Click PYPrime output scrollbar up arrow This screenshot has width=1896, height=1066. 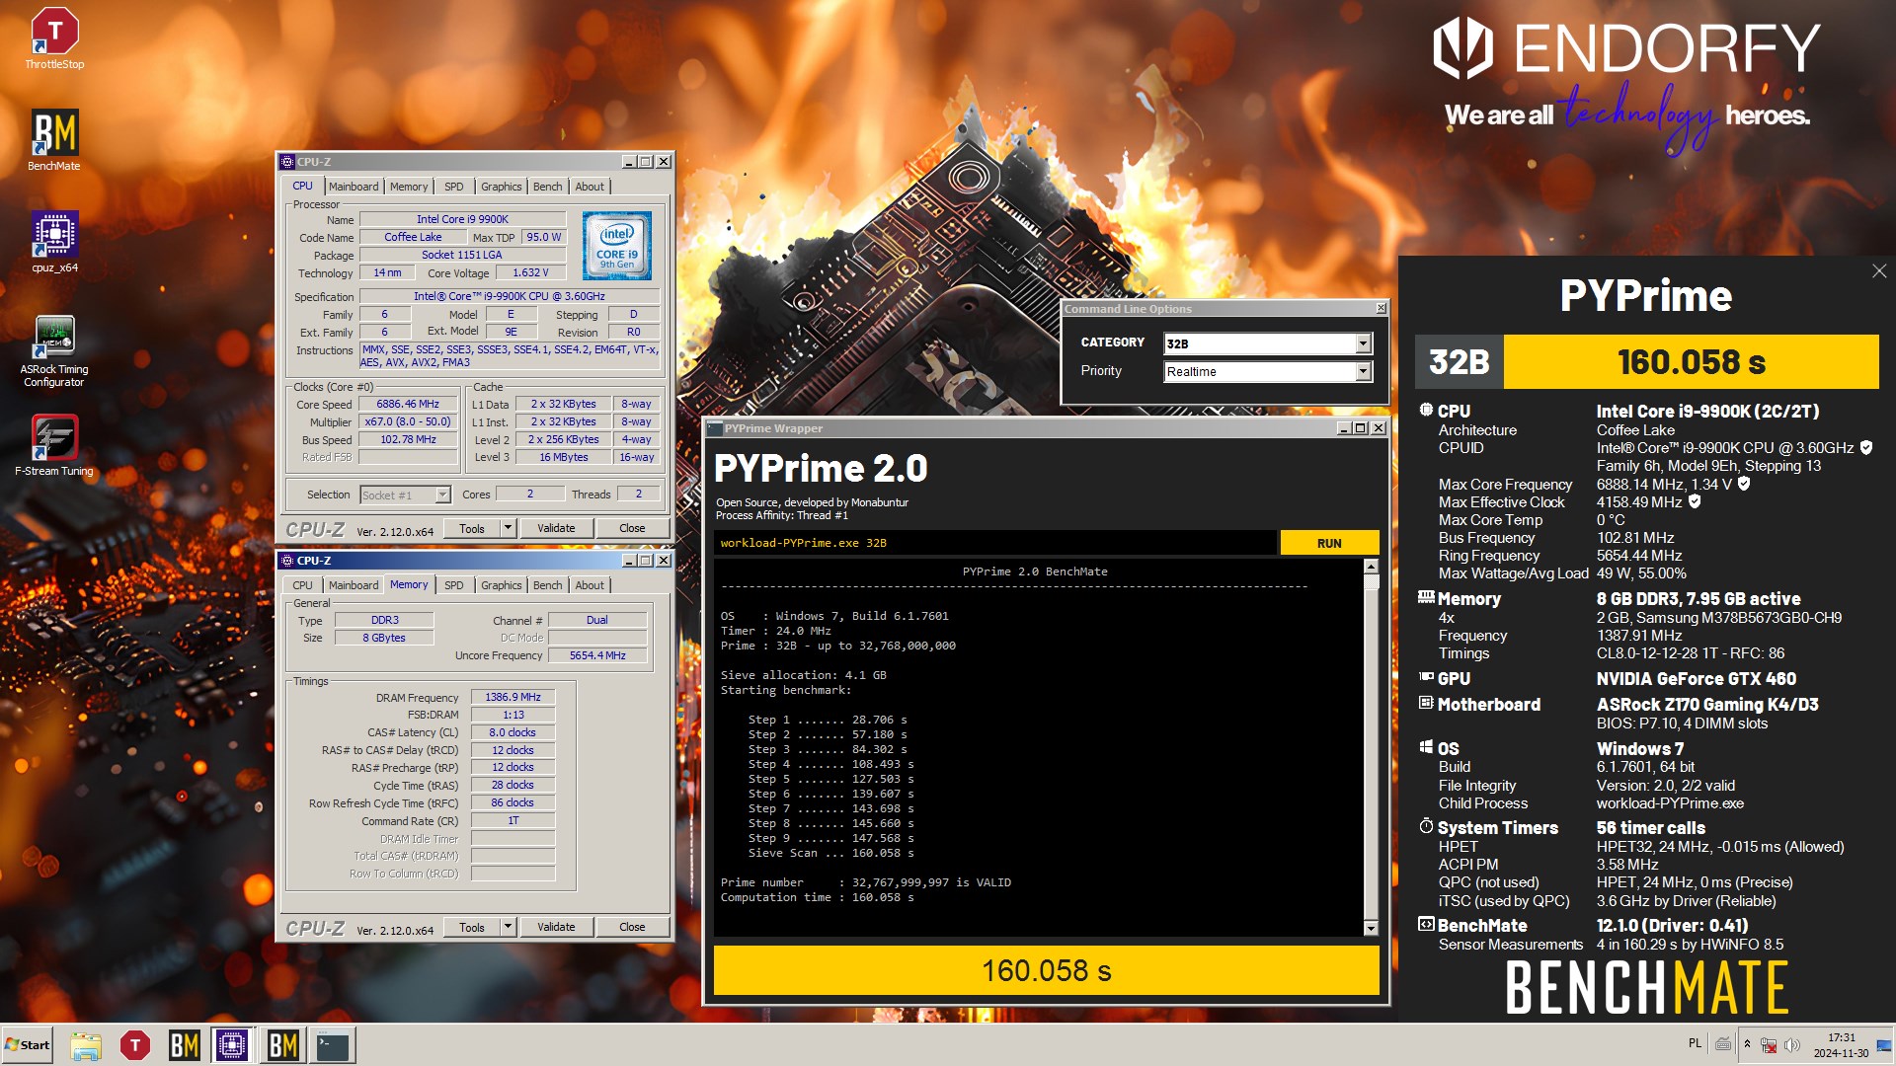point(1371,567)
